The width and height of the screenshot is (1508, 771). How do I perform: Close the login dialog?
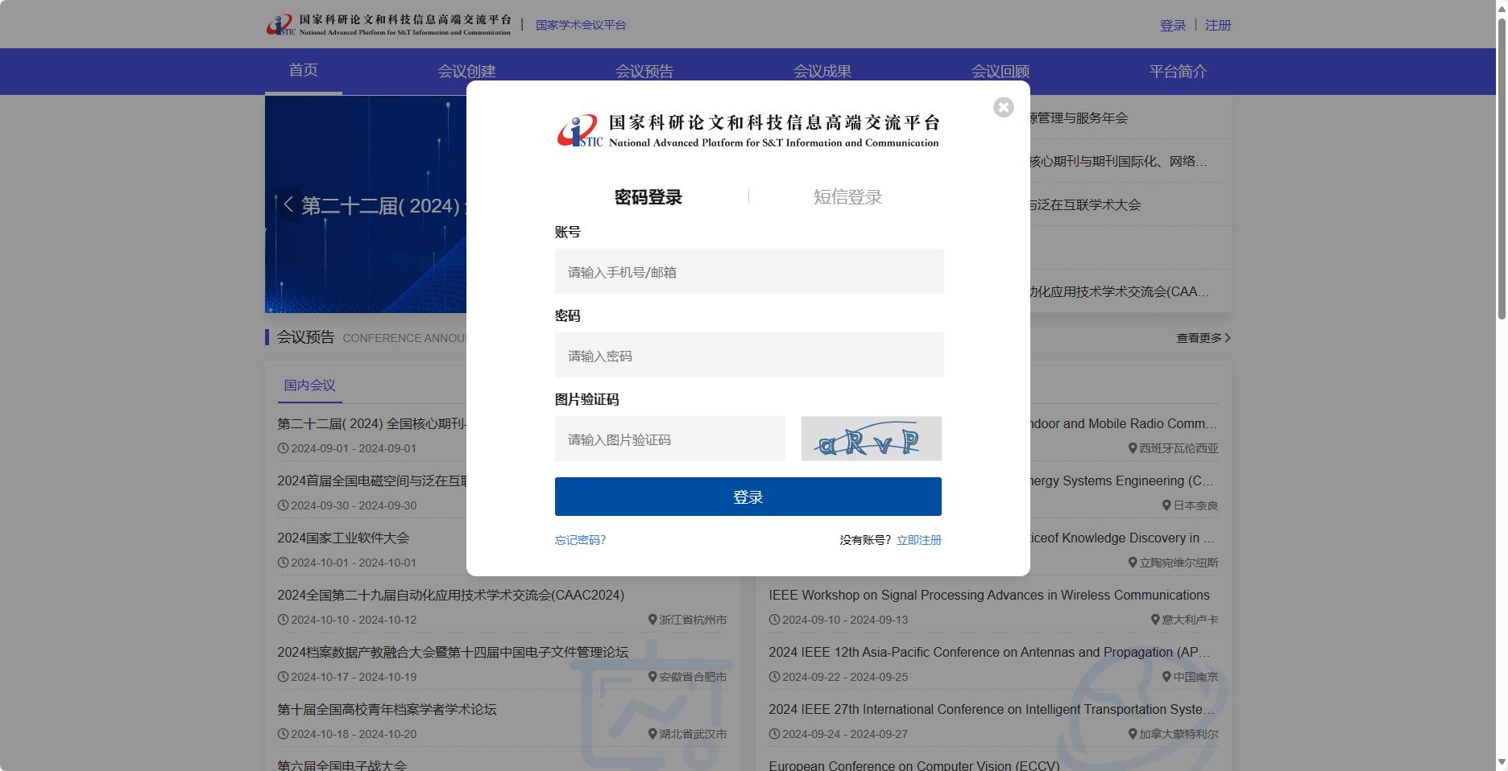(1003, 107)
